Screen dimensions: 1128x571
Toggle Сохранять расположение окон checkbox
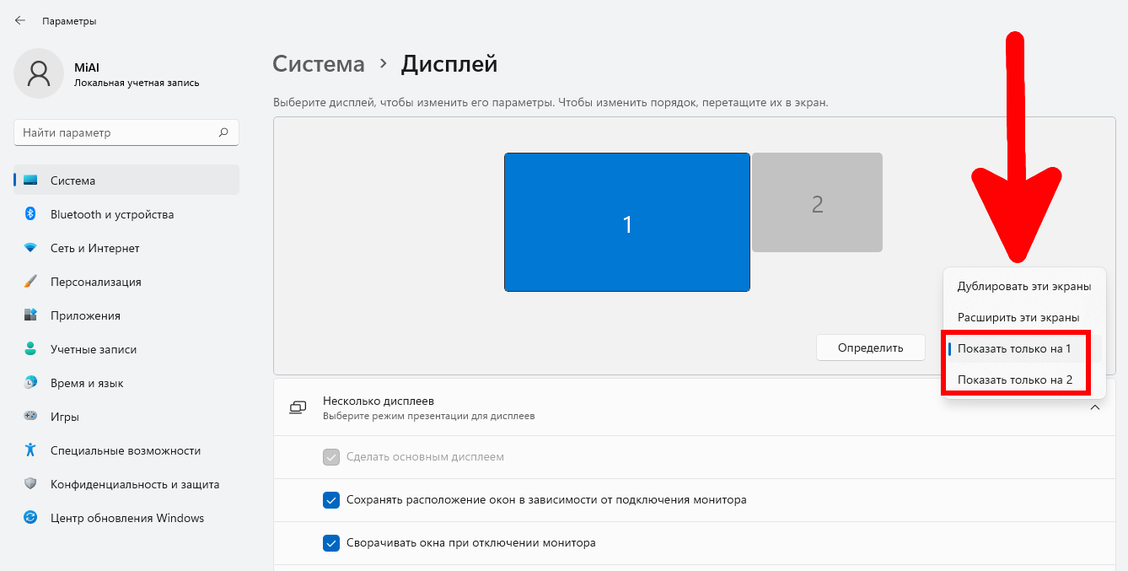tap(331, 499)
